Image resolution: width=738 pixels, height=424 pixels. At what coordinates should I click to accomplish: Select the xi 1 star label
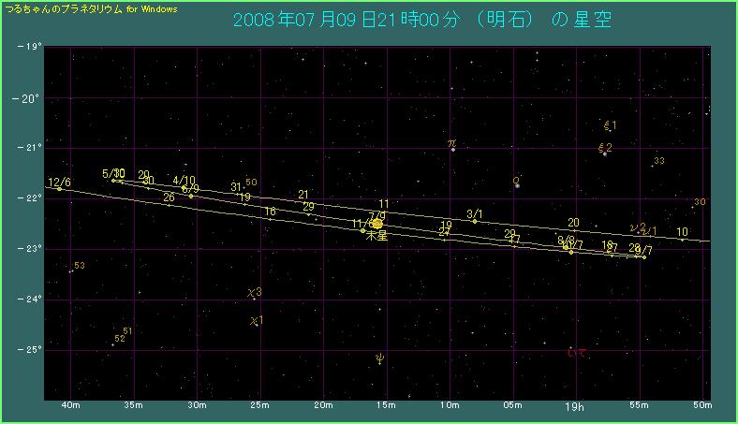[610, 124]
